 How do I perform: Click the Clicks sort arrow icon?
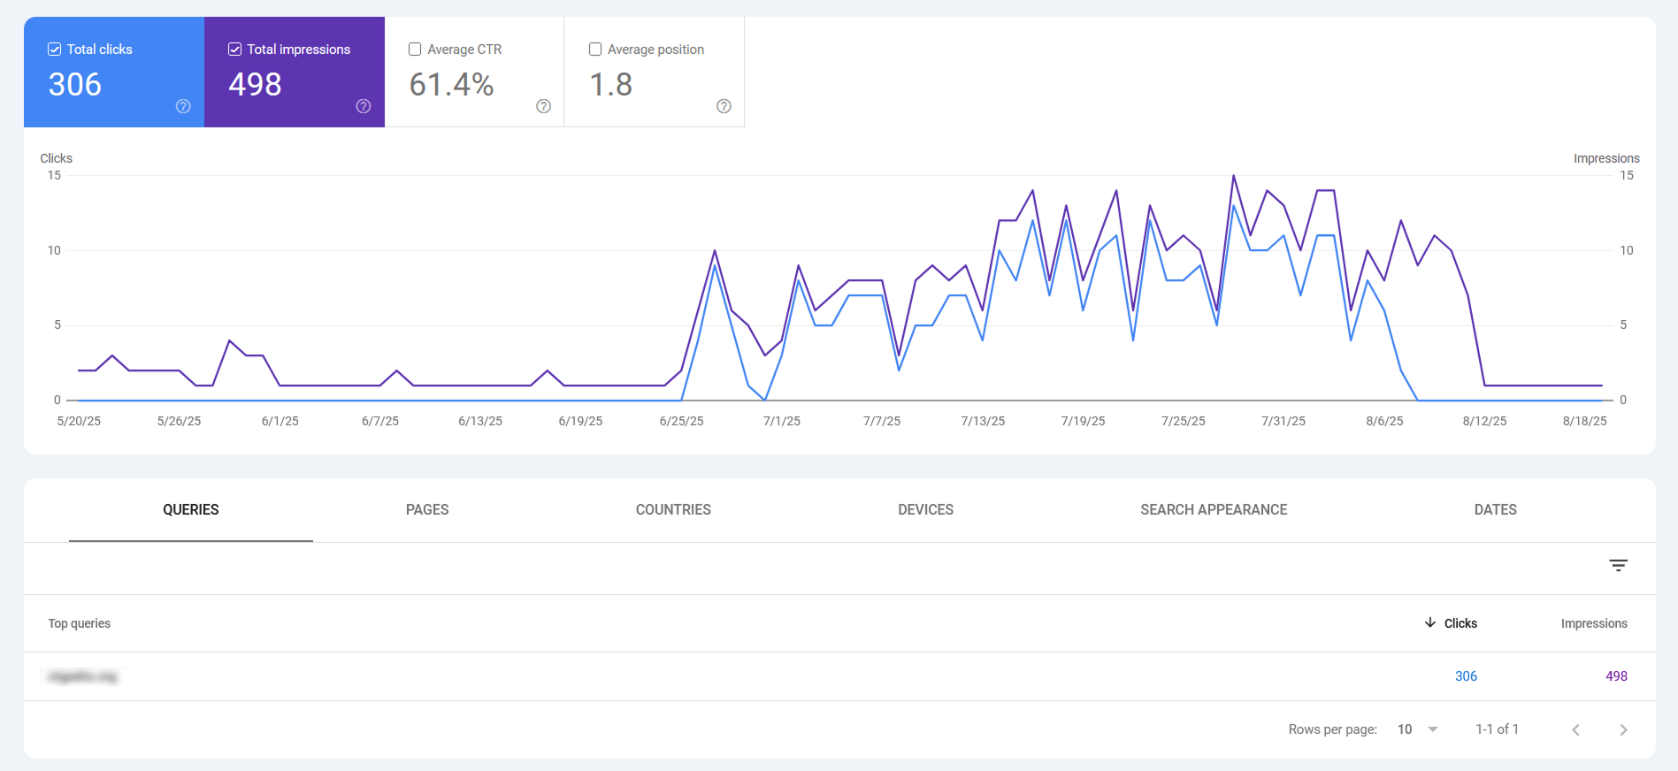[x=1429, y=623]
